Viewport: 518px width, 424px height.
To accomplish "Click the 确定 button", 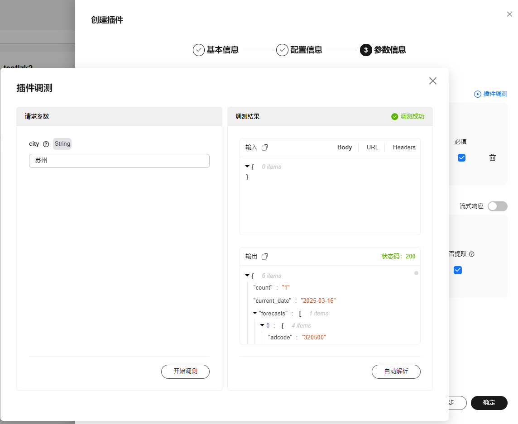I will tap(489, 403).
